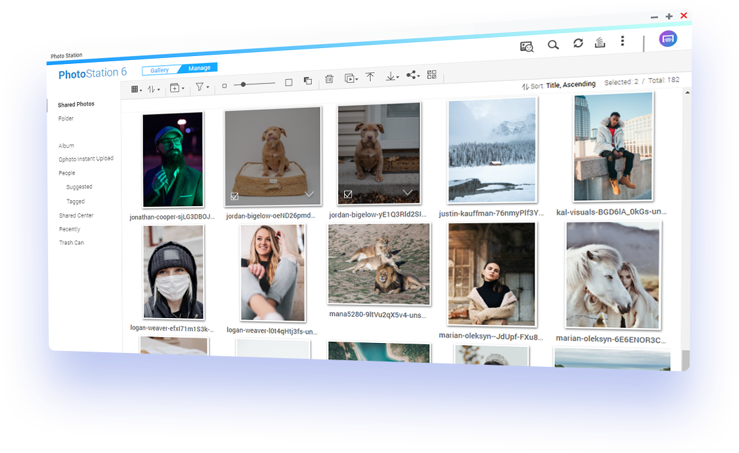
Task: Uncheck the second puppy photo checkbox
Action: (x=348, y=194)
